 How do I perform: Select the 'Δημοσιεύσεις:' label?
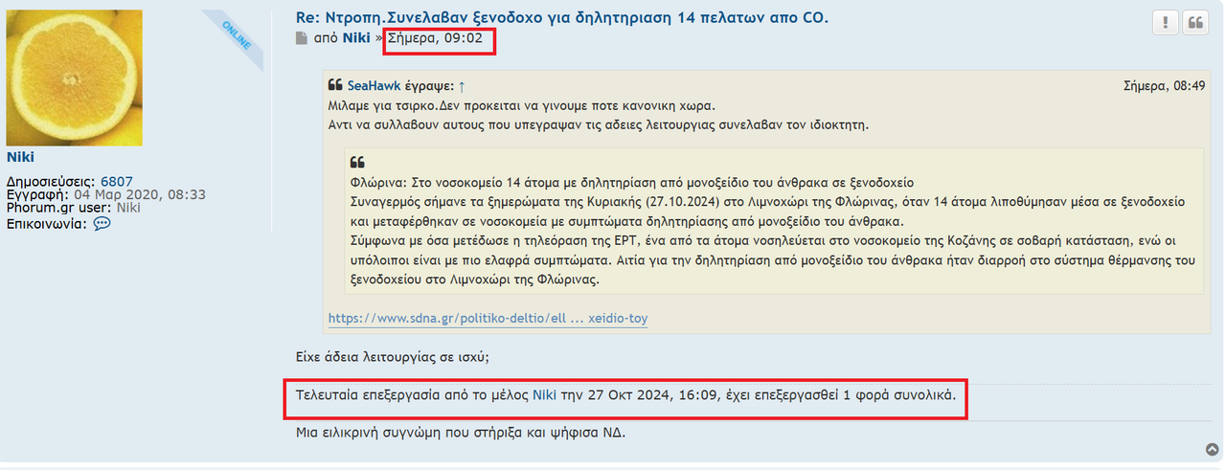click(x=52, y=181)
